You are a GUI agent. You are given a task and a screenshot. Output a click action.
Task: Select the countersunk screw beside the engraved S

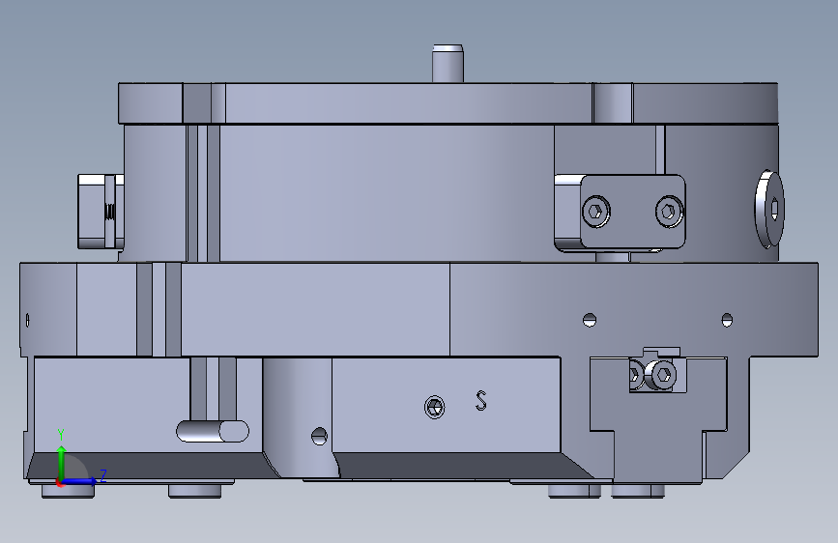pos(435,408)
